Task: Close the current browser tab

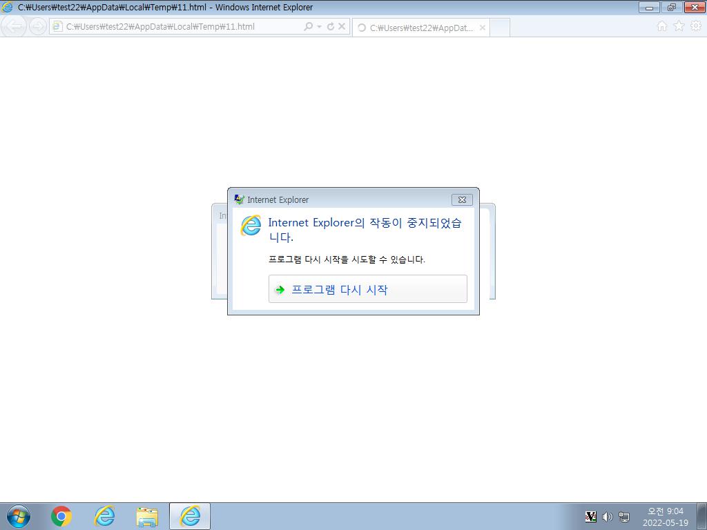Action: pos(483,28)
